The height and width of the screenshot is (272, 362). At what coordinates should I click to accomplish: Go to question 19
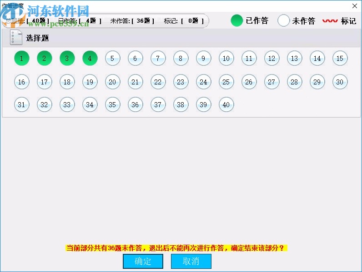pyautogui.click(x=90, y=82)
